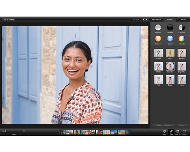Apply the Warmer effect
The height and width of the screenshot is (152, 190).
[x=158, y=39]
